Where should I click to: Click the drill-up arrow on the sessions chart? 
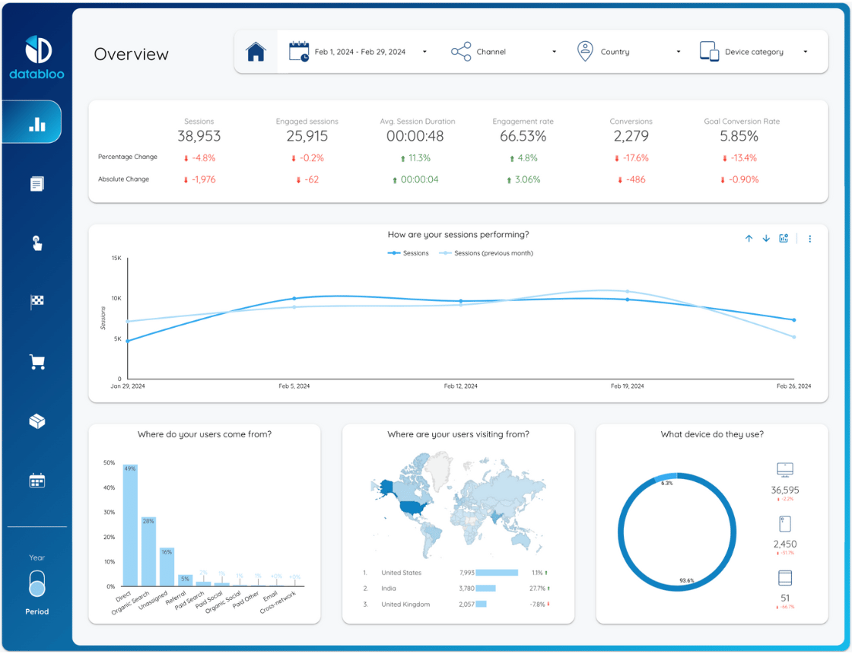pos(749,238)
